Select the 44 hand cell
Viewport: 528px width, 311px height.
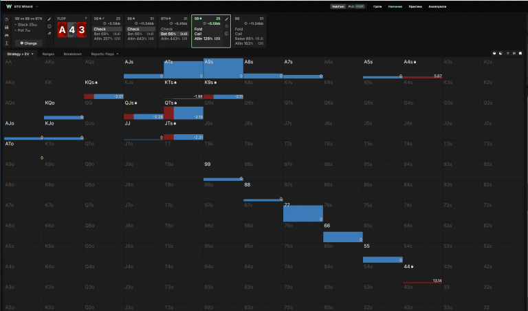[x=423, y=273]
